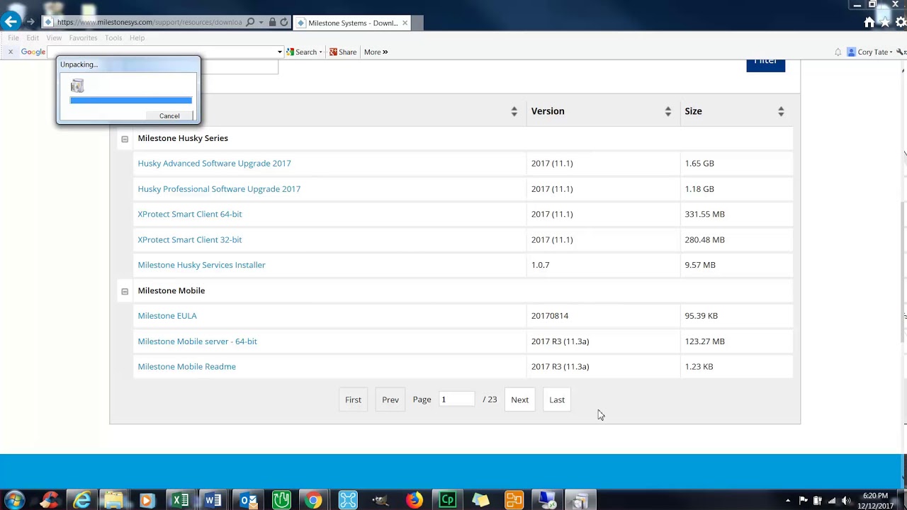Viewport: 907px width, 510px height.
Task: Click the security lock icon in address bar
Action: point(272,22)
